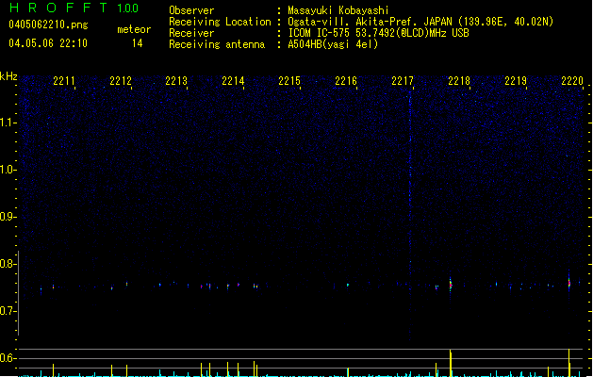593x377 pixels.
Task: Click the tallest yellow power spike near 2218
Action: [451, 363]
